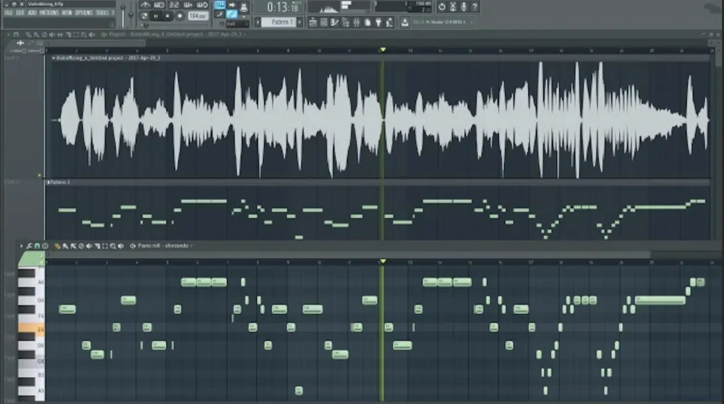
Task: Open the Pattern 1 clip menu
Action: pos(48,182)
